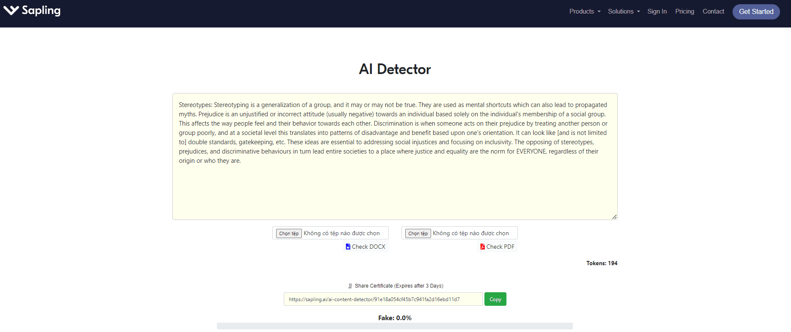This screenshot has width=791, height=332.
Task: Click the Check PDF label
Action: (x=500, y=247)
